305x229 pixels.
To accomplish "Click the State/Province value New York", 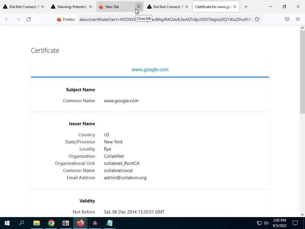I will pos(113,142).
